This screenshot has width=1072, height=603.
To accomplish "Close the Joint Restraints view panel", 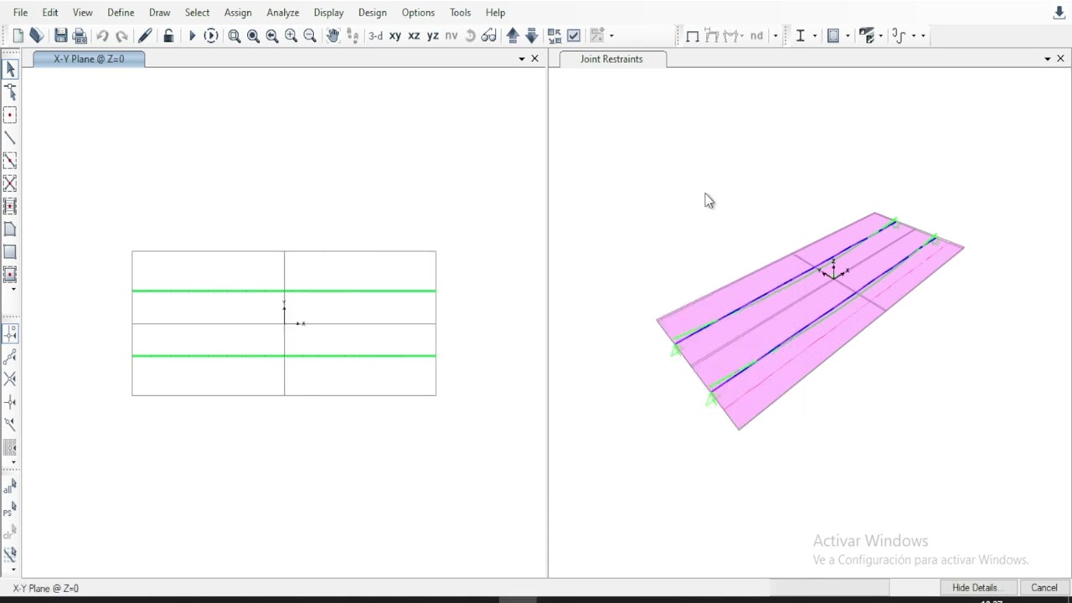I will 1060,59.
